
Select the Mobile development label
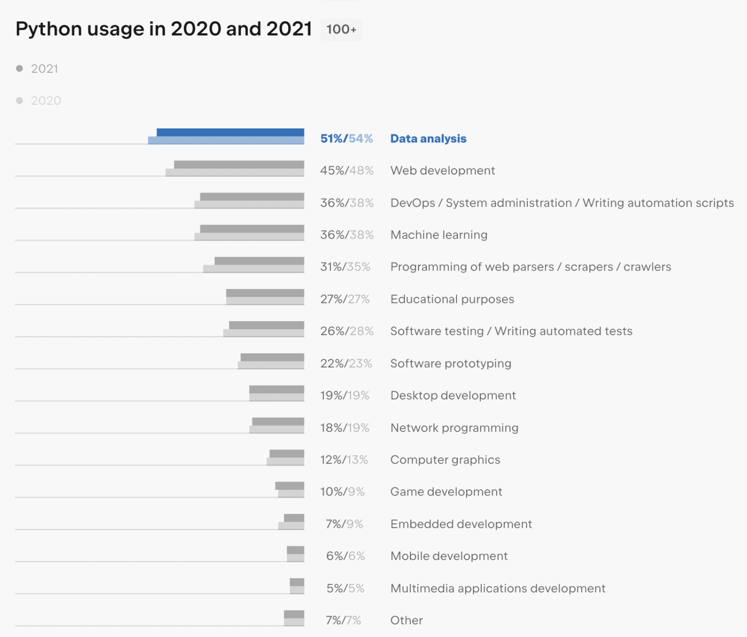[449, 556]
